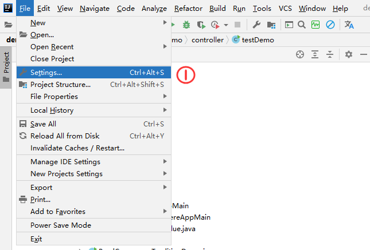This screenshot has width=370, height=250.
Task: Expand all in Project panel
Action: (315, 54)
